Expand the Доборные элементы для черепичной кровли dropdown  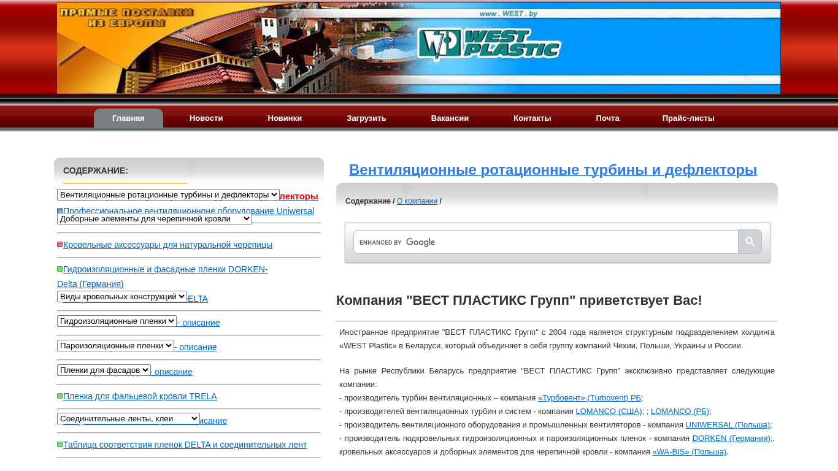click(155, 218)
